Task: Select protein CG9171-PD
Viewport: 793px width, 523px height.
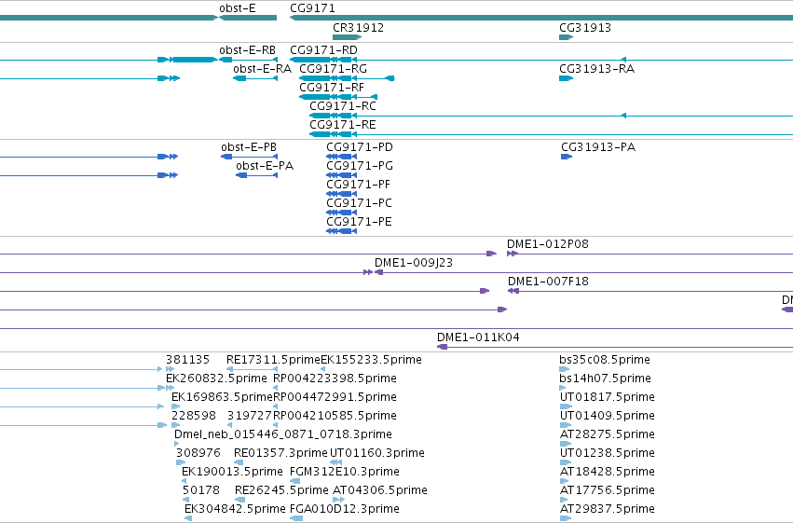Action: (360, 147)
